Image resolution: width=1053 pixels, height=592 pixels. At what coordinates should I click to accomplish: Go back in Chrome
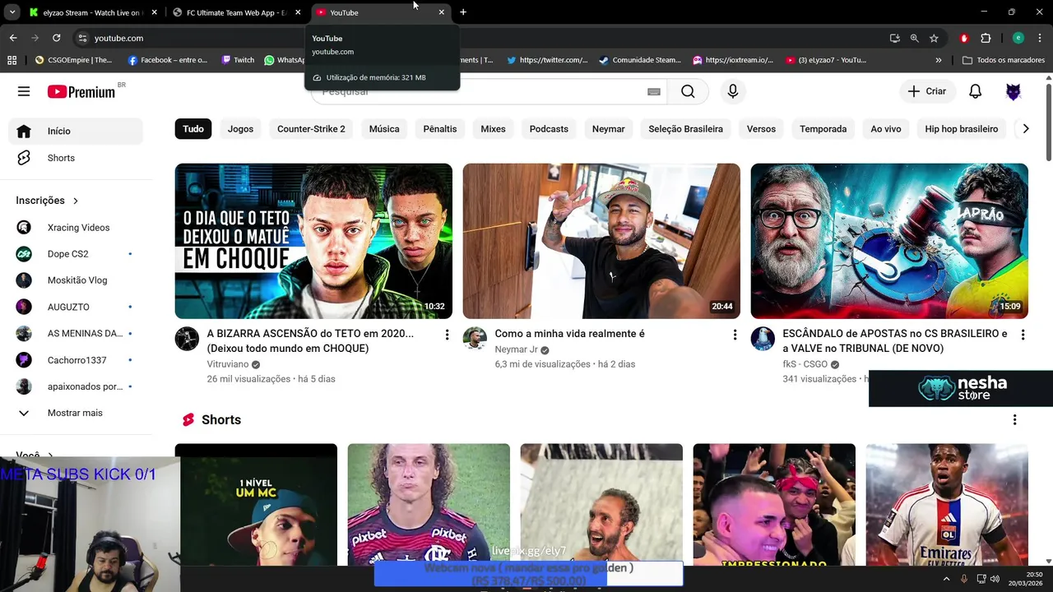pyautogui.click(x=13, y=38)
